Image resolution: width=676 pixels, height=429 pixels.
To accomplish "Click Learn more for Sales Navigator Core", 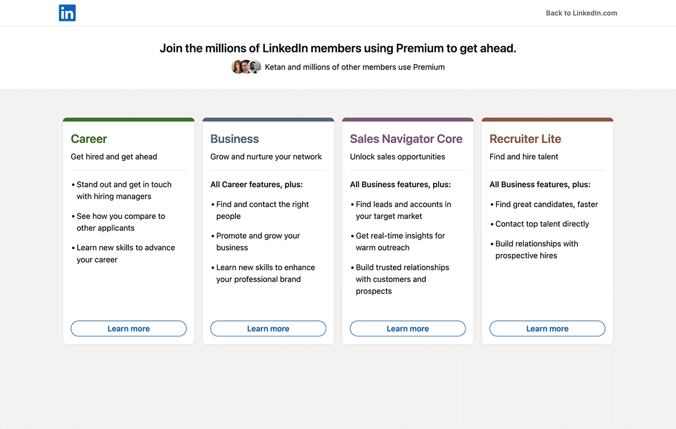I will 407,328.
